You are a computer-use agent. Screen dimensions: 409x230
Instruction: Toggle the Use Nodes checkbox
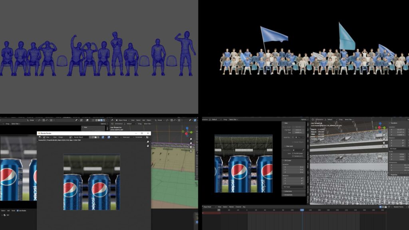coord(18,211)
